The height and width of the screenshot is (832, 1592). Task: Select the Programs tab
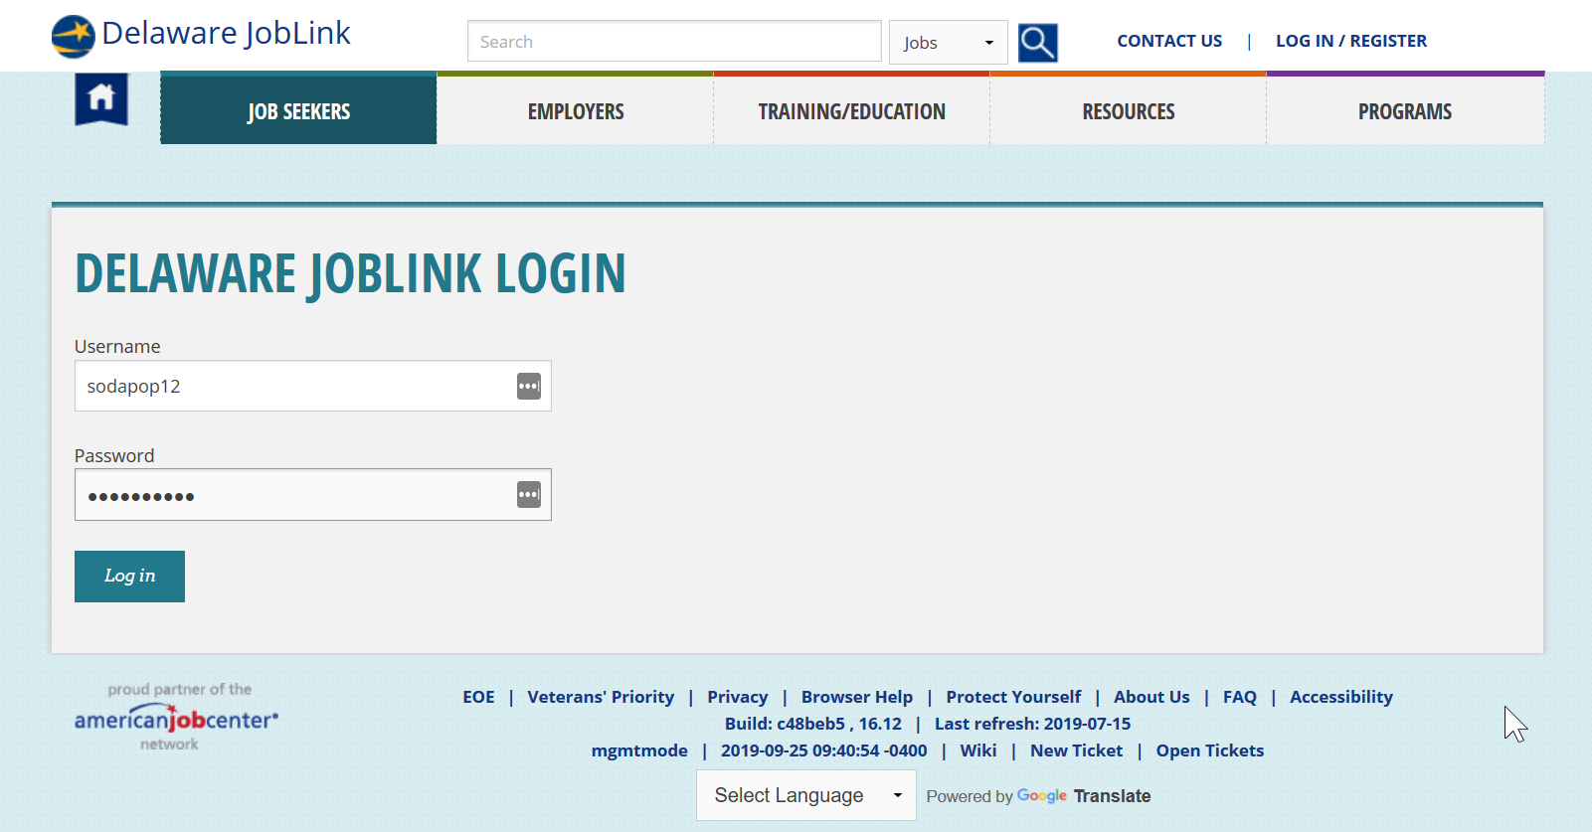[x=1405, y=110]
